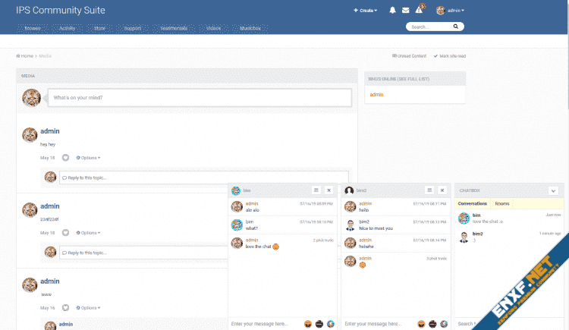Click Mark site read
This screenshot has width=569, height=330.
coord(450,56)
